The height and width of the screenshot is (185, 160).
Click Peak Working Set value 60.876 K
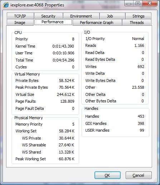click(67, 159)
